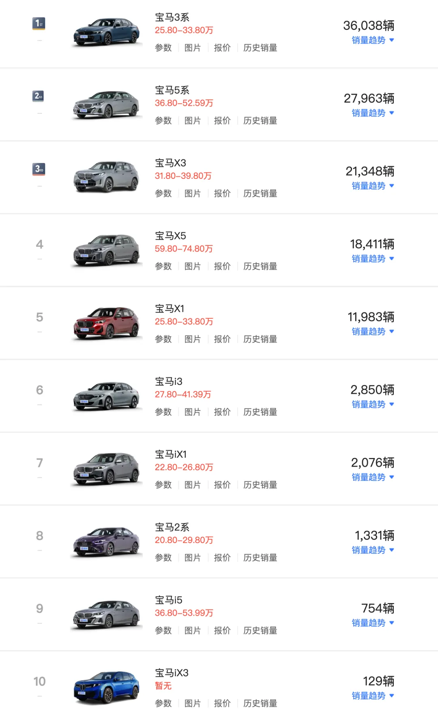Open the 宝马3系 car thumbnail
Image resolution: width=438 pixels, height=723 pixels.
click(x=107, y=32)
